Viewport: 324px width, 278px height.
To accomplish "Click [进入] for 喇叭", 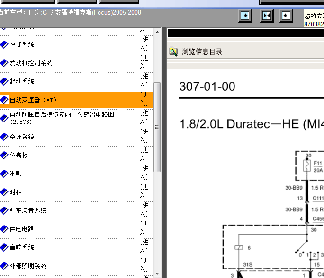I will coord(144,173).
